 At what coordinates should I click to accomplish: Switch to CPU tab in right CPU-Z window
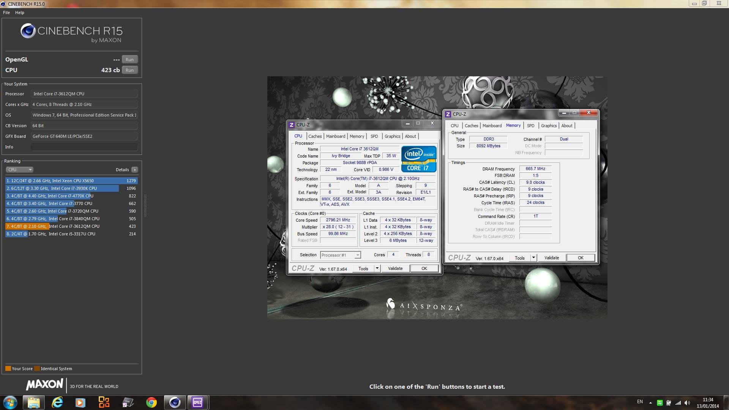[x=454, y=126]
